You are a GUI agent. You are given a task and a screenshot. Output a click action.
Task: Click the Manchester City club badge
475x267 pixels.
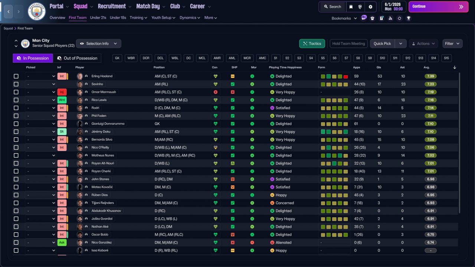point(37,11)
